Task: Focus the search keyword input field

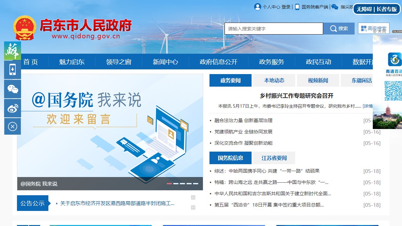Action: point(274,29)
